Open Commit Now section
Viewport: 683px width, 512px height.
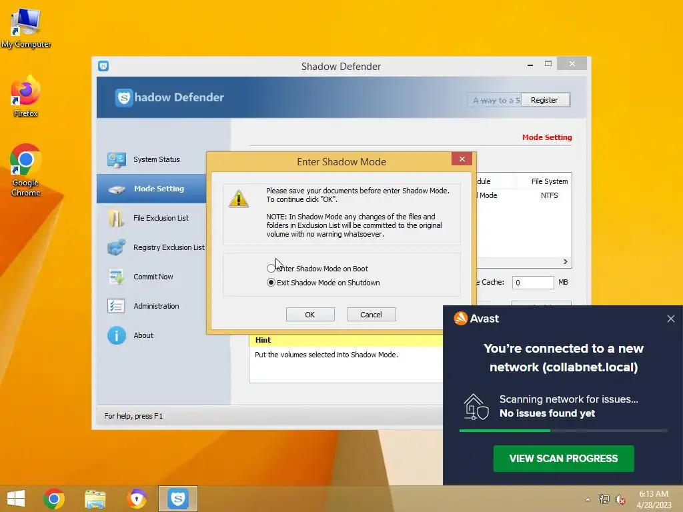tap(153, 277)
